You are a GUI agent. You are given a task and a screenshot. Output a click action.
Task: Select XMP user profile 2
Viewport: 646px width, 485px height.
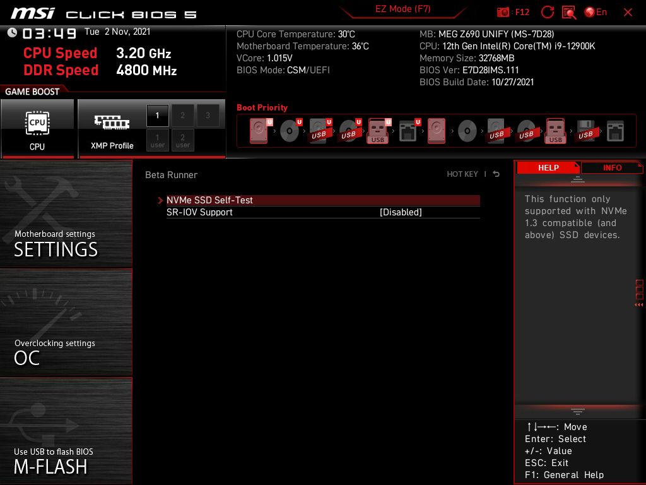(x=182, y=140)
